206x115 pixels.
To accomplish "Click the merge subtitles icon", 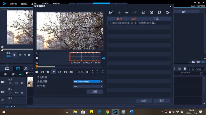I will point(135,13).
